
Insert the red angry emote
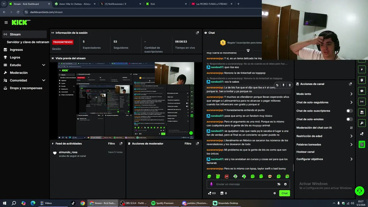pyautogui.click(x=227, y=176)
